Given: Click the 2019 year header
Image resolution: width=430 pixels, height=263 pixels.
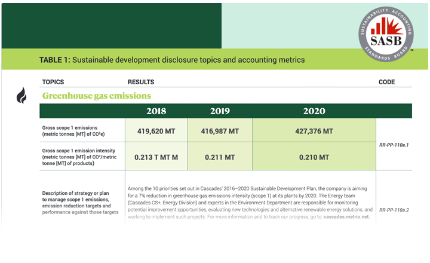Looking at the screenshot, I should (x=220, y=111).
